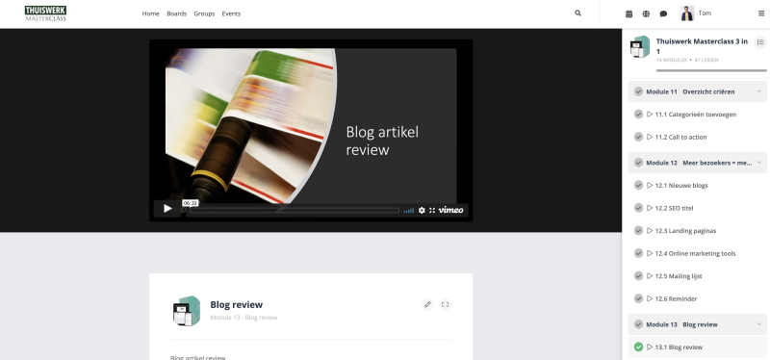Go to Home in top navigation
The height and width of the screenshot is (360, 770).
pyautogui.click(x=151, y=13)
